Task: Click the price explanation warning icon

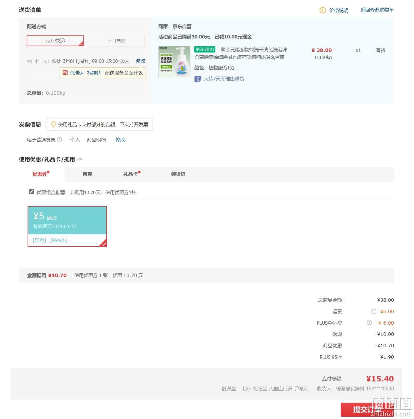Action: coord(323,10)
